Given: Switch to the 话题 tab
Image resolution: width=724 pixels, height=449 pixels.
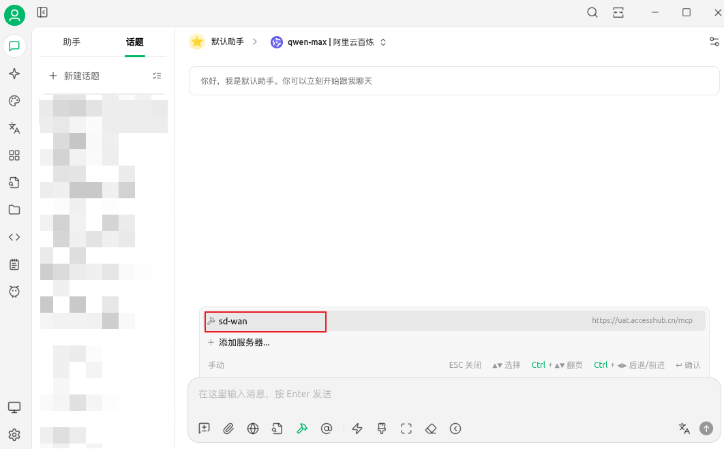Looking at the screenshot, I should coord(135,42).
